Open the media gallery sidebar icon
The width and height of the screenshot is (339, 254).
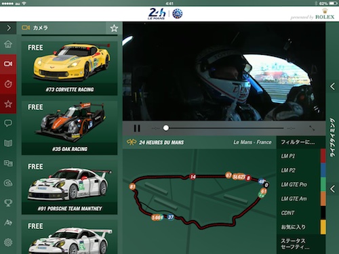8,163
